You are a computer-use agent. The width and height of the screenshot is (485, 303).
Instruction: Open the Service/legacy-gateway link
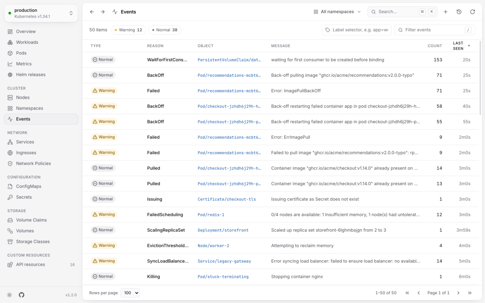(x=224, y=261)
